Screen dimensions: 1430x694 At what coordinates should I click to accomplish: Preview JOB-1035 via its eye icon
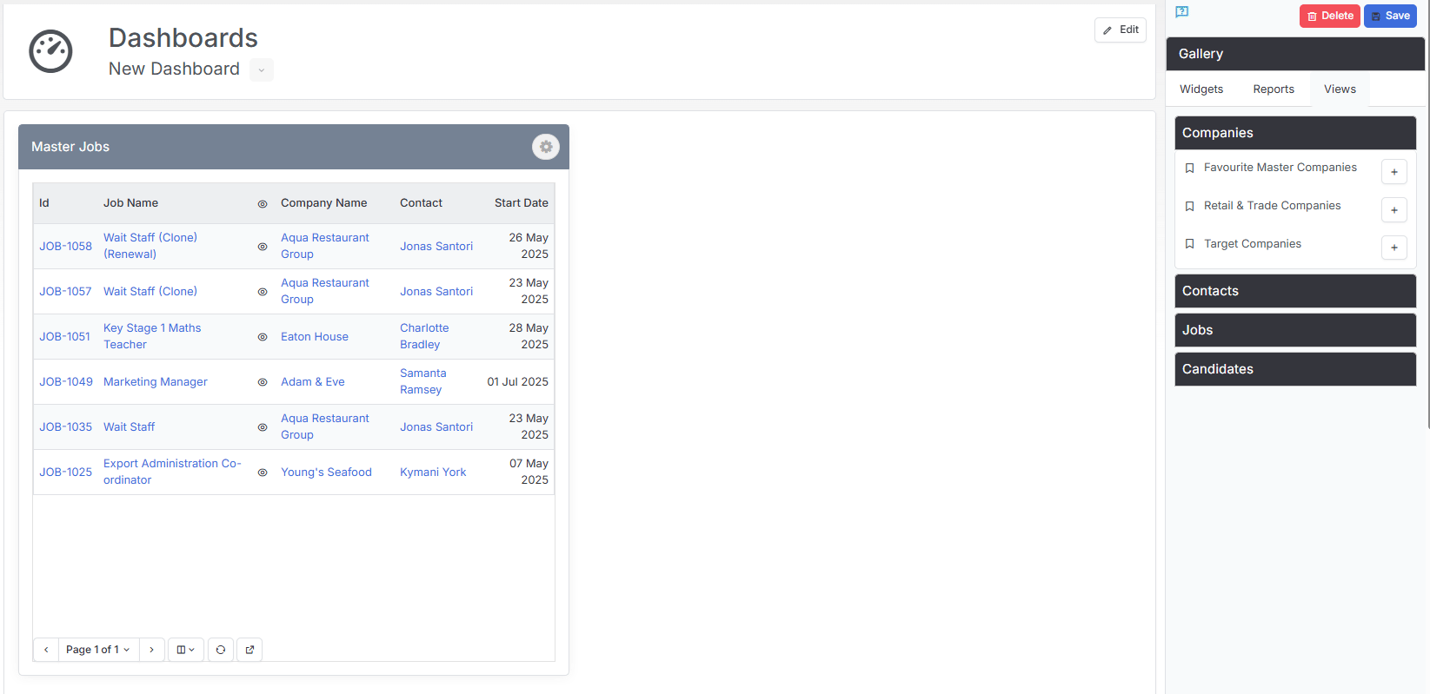tap(263, 427)
